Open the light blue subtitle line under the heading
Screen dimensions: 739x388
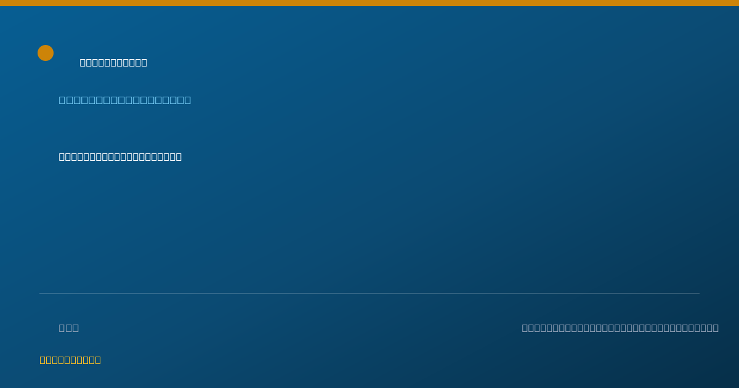125,100
